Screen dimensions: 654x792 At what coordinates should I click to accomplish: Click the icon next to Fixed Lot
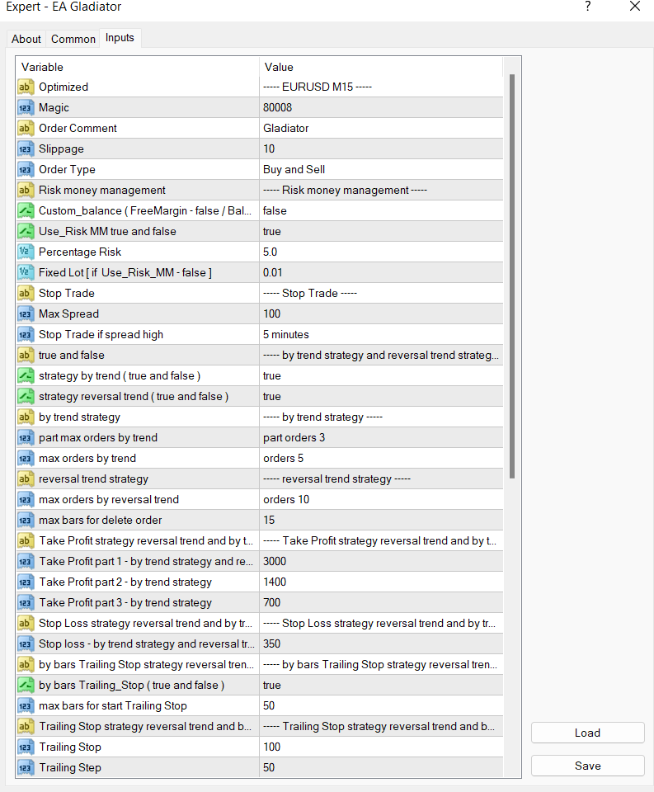point(26,272)
